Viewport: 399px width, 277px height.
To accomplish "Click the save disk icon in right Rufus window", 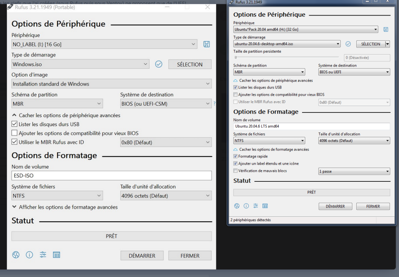I will pos(386,29).
